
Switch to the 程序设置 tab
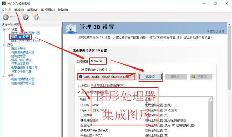(x=97, y=61)
